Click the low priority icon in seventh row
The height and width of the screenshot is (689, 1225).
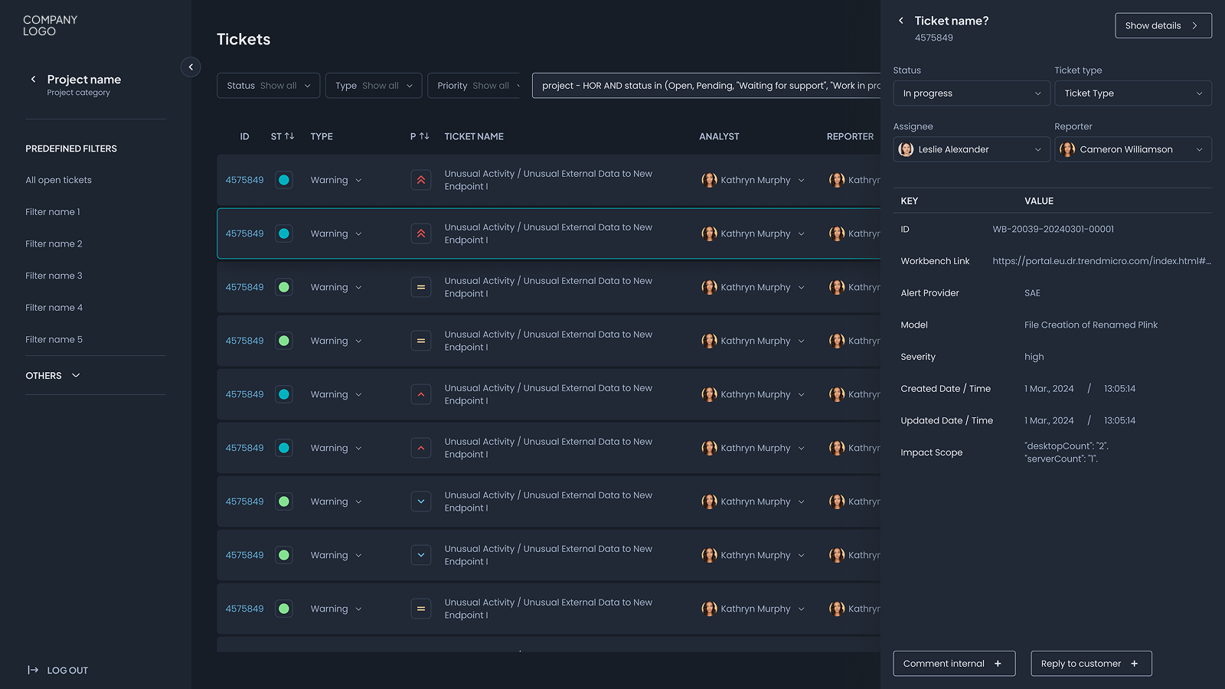[420, 501]
